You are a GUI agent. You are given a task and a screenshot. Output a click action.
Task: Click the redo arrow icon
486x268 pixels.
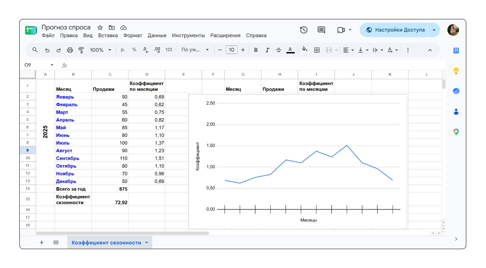point(58,50)
